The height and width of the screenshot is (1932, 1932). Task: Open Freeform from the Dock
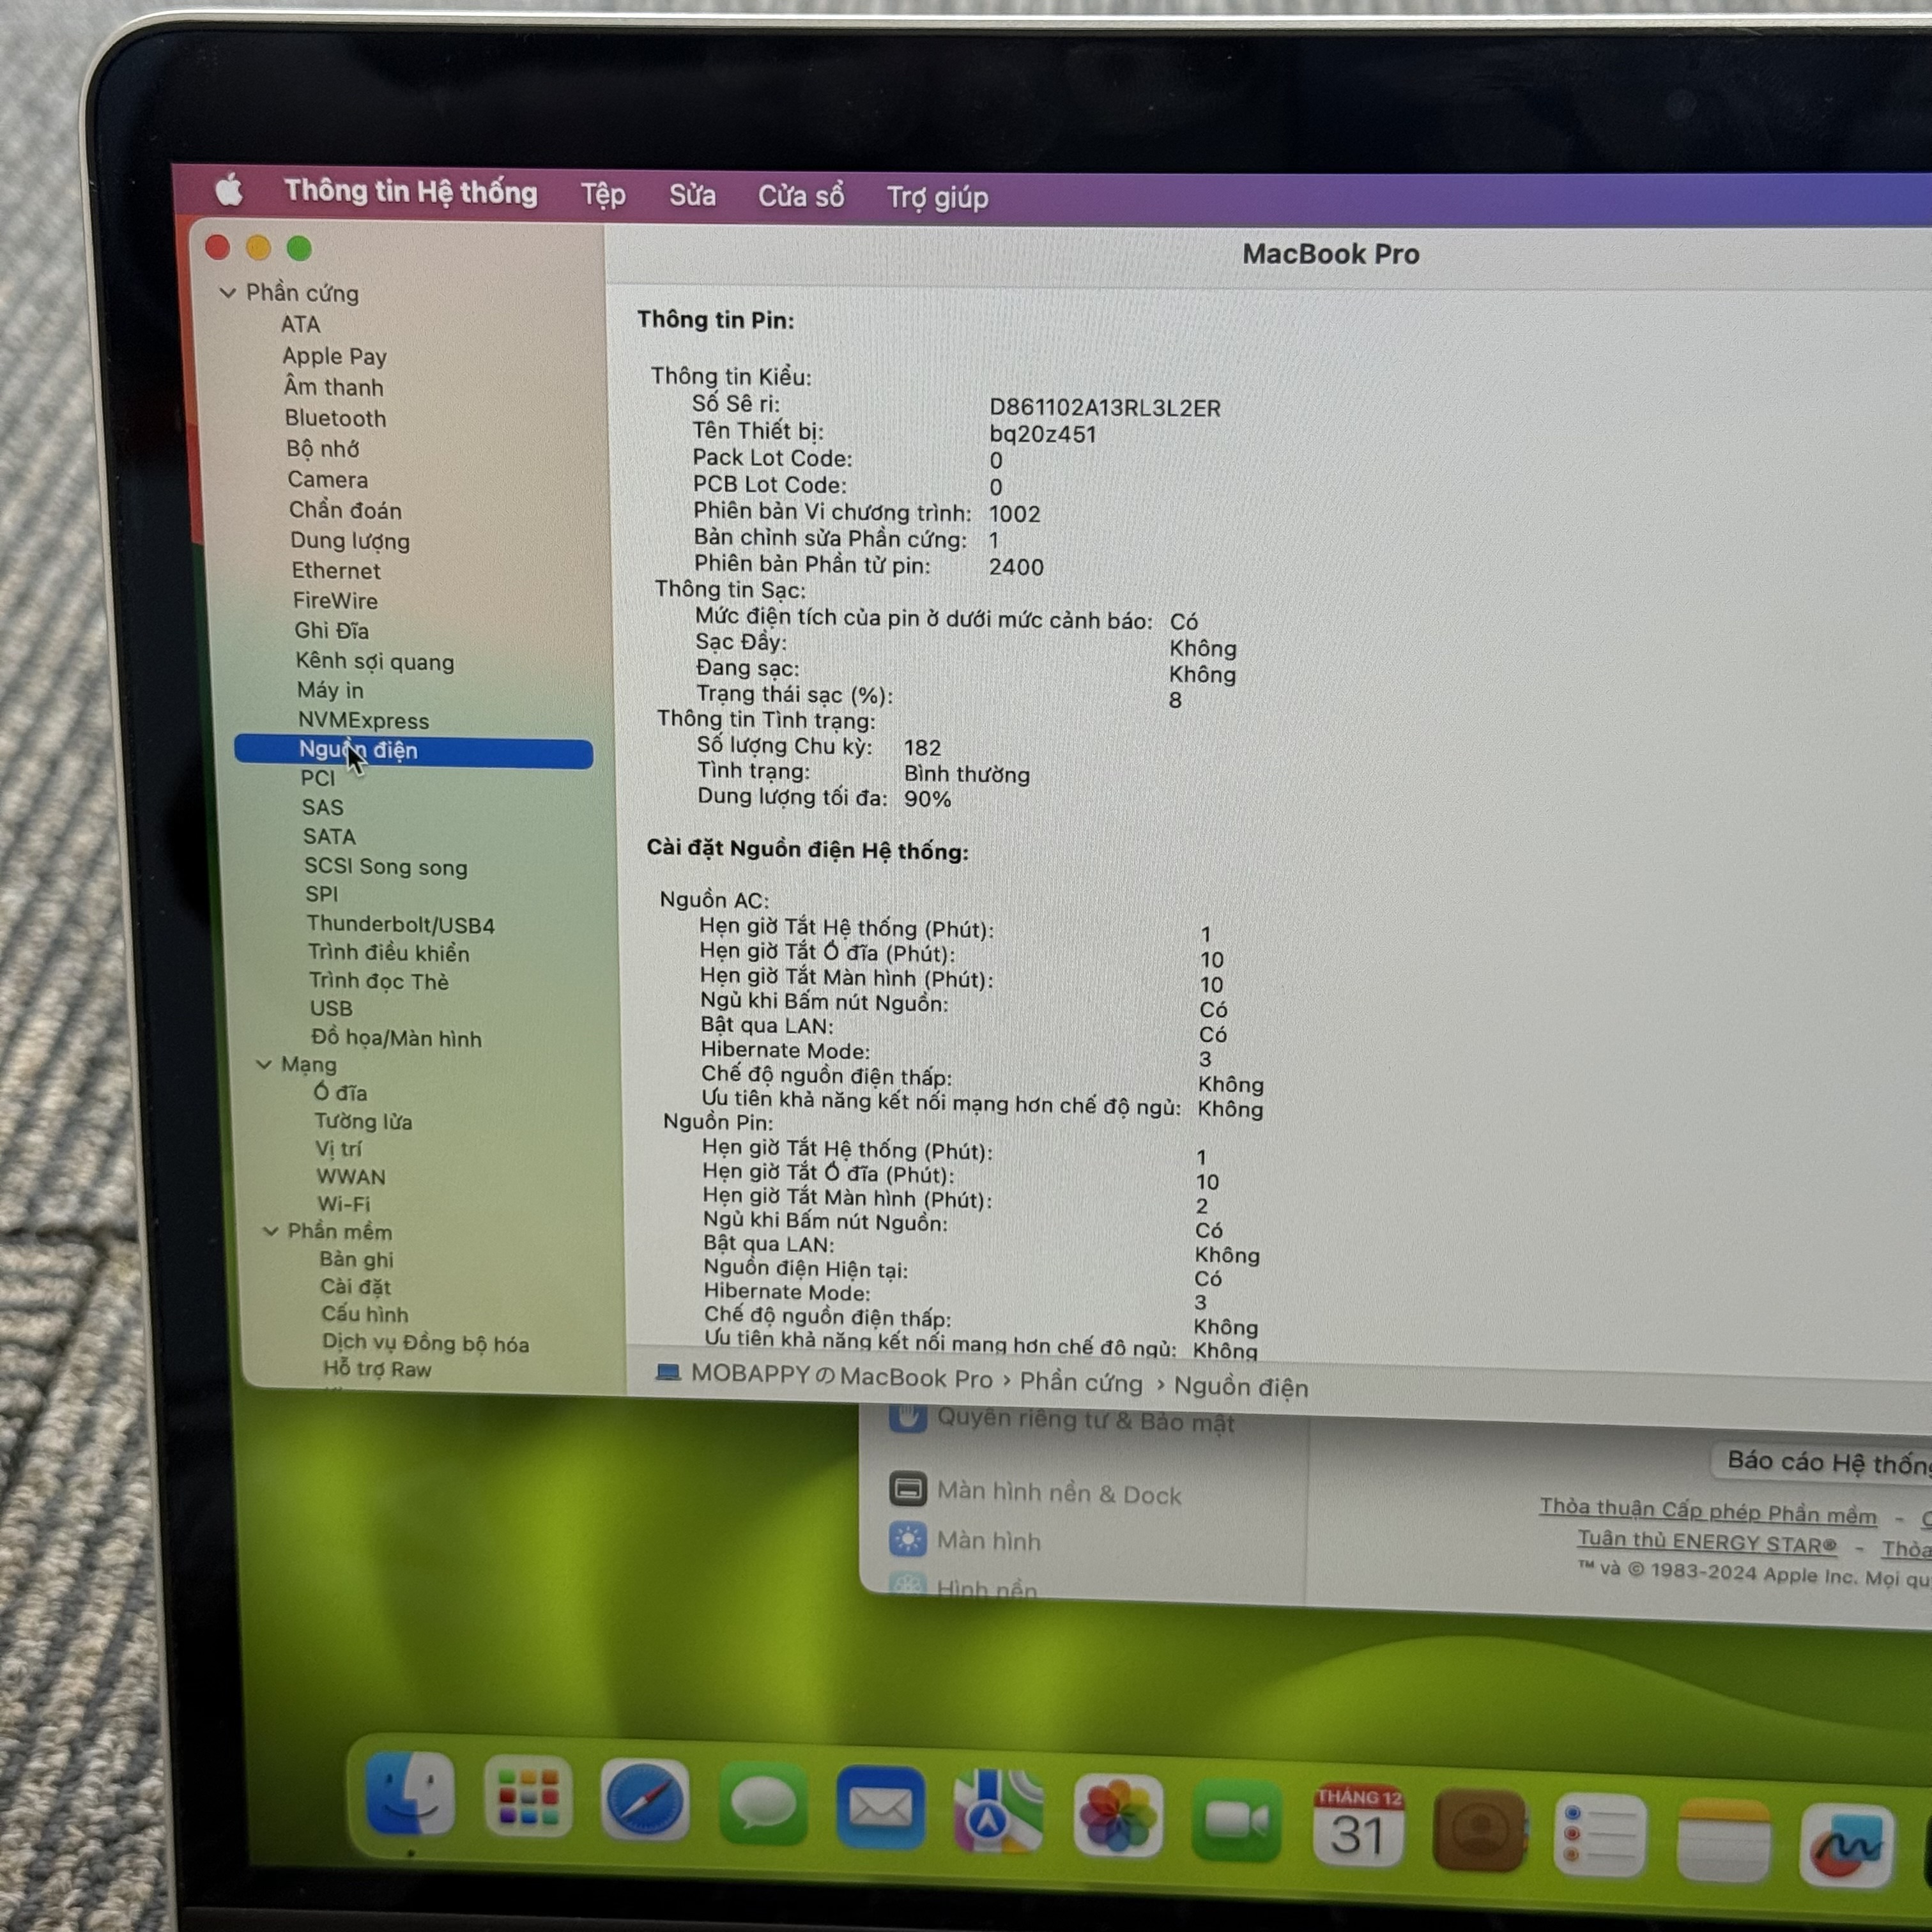[1846, 1846]
